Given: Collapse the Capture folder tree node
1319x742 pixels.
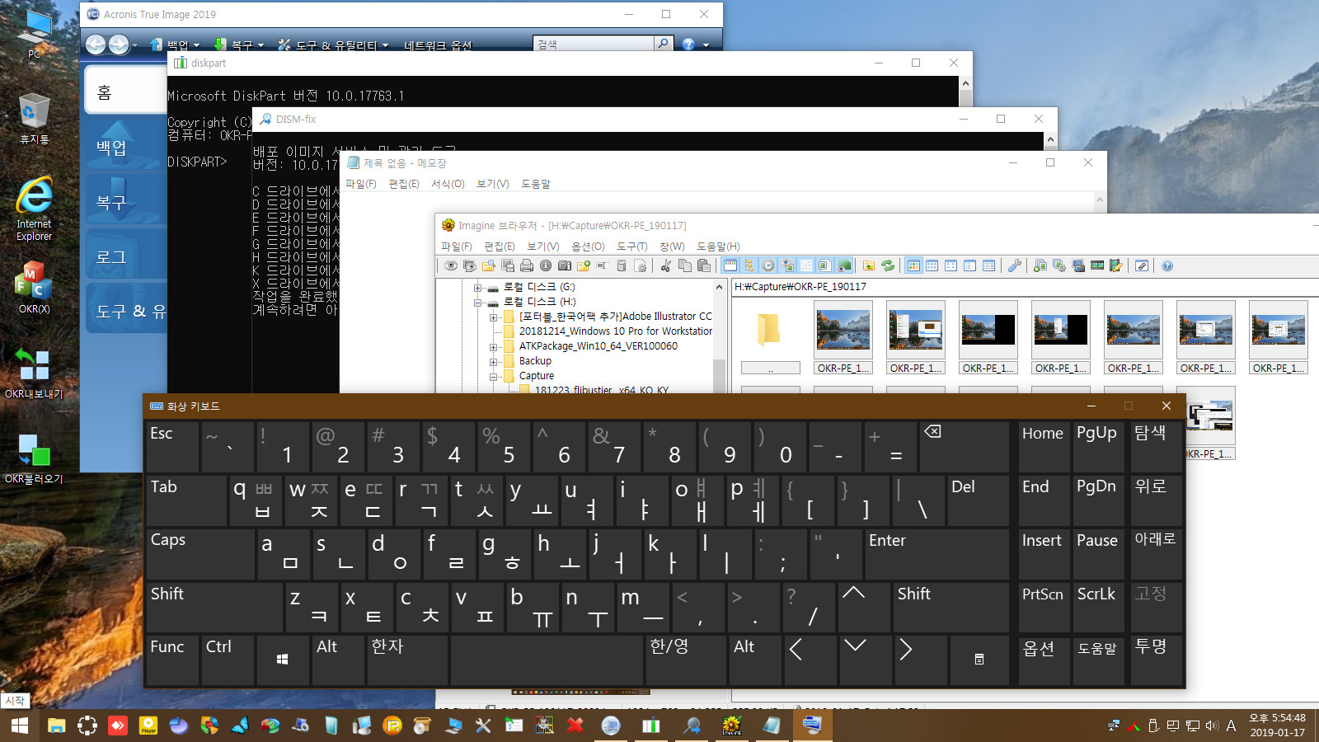Looking at the screenshot, I should (x=493, y=377).
